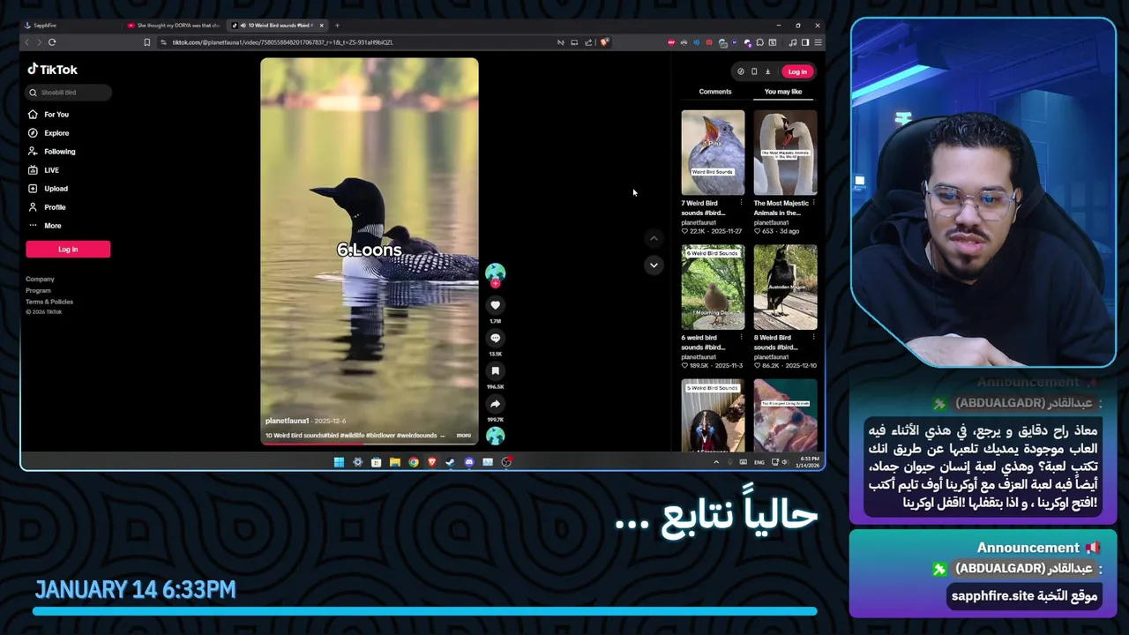
Task: Open options for 7 Weird Bird sounds card
Action: 741,203
